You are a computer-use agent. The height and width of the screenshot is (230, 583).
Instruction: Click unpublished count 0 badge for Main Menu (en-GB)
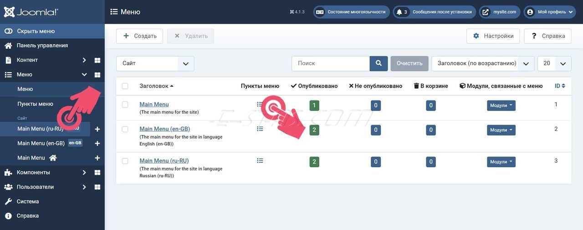click(x=376, y=130)
